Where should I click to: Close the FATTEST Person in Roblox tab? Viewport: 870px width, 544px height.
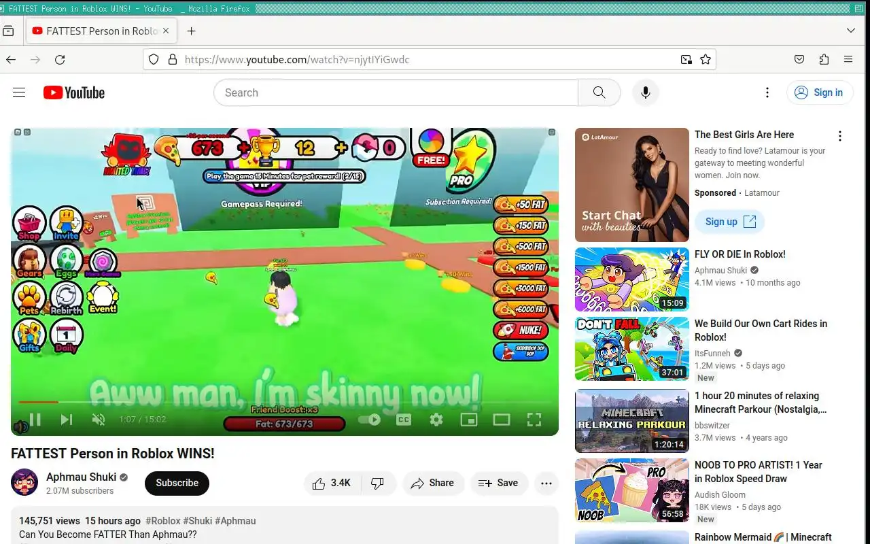click(166, 31)
